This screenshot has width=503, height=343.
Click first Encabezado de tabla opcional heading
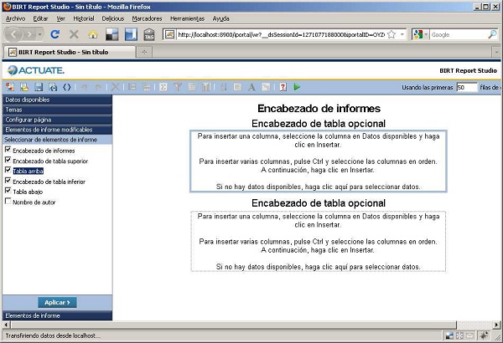(x=319, y=124)
